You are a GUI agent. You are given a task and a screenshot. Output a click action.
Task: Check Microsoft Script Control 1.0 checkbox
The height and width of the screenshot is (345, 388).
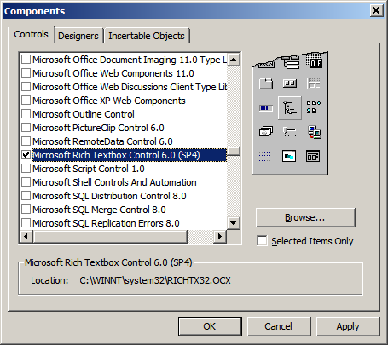coord(26,169)
